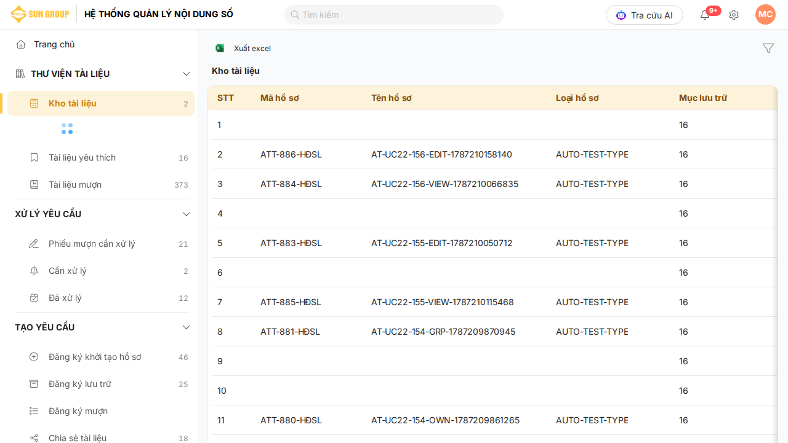The height and width of the screenshot is (443, 788).
Task: Click the Sun Group logo
Action: click(x=39, y=14)
